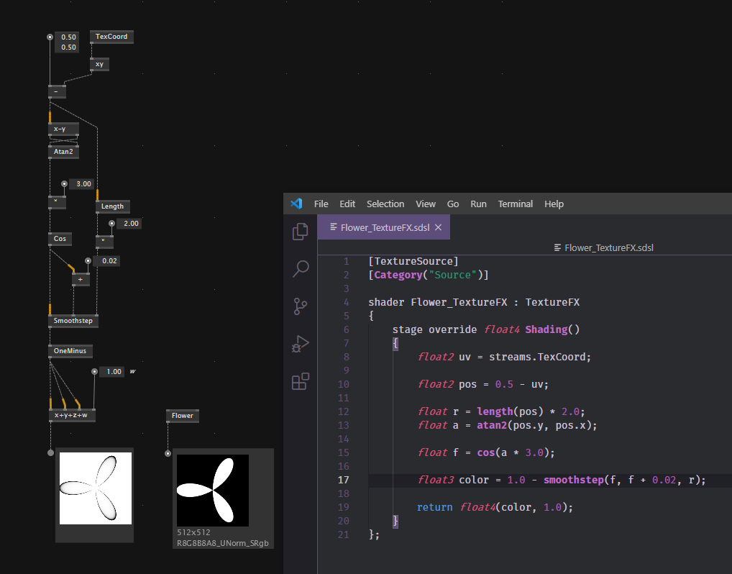Viewport: 732px width, 574px height.
Task: Open the View menu
Action: [426, 204]
